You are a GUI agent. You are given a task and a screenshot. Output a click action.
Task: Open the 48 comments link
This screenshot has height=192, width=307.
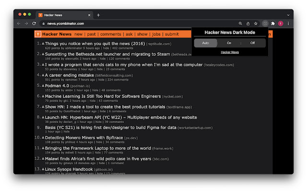click(x=111, y=90)
